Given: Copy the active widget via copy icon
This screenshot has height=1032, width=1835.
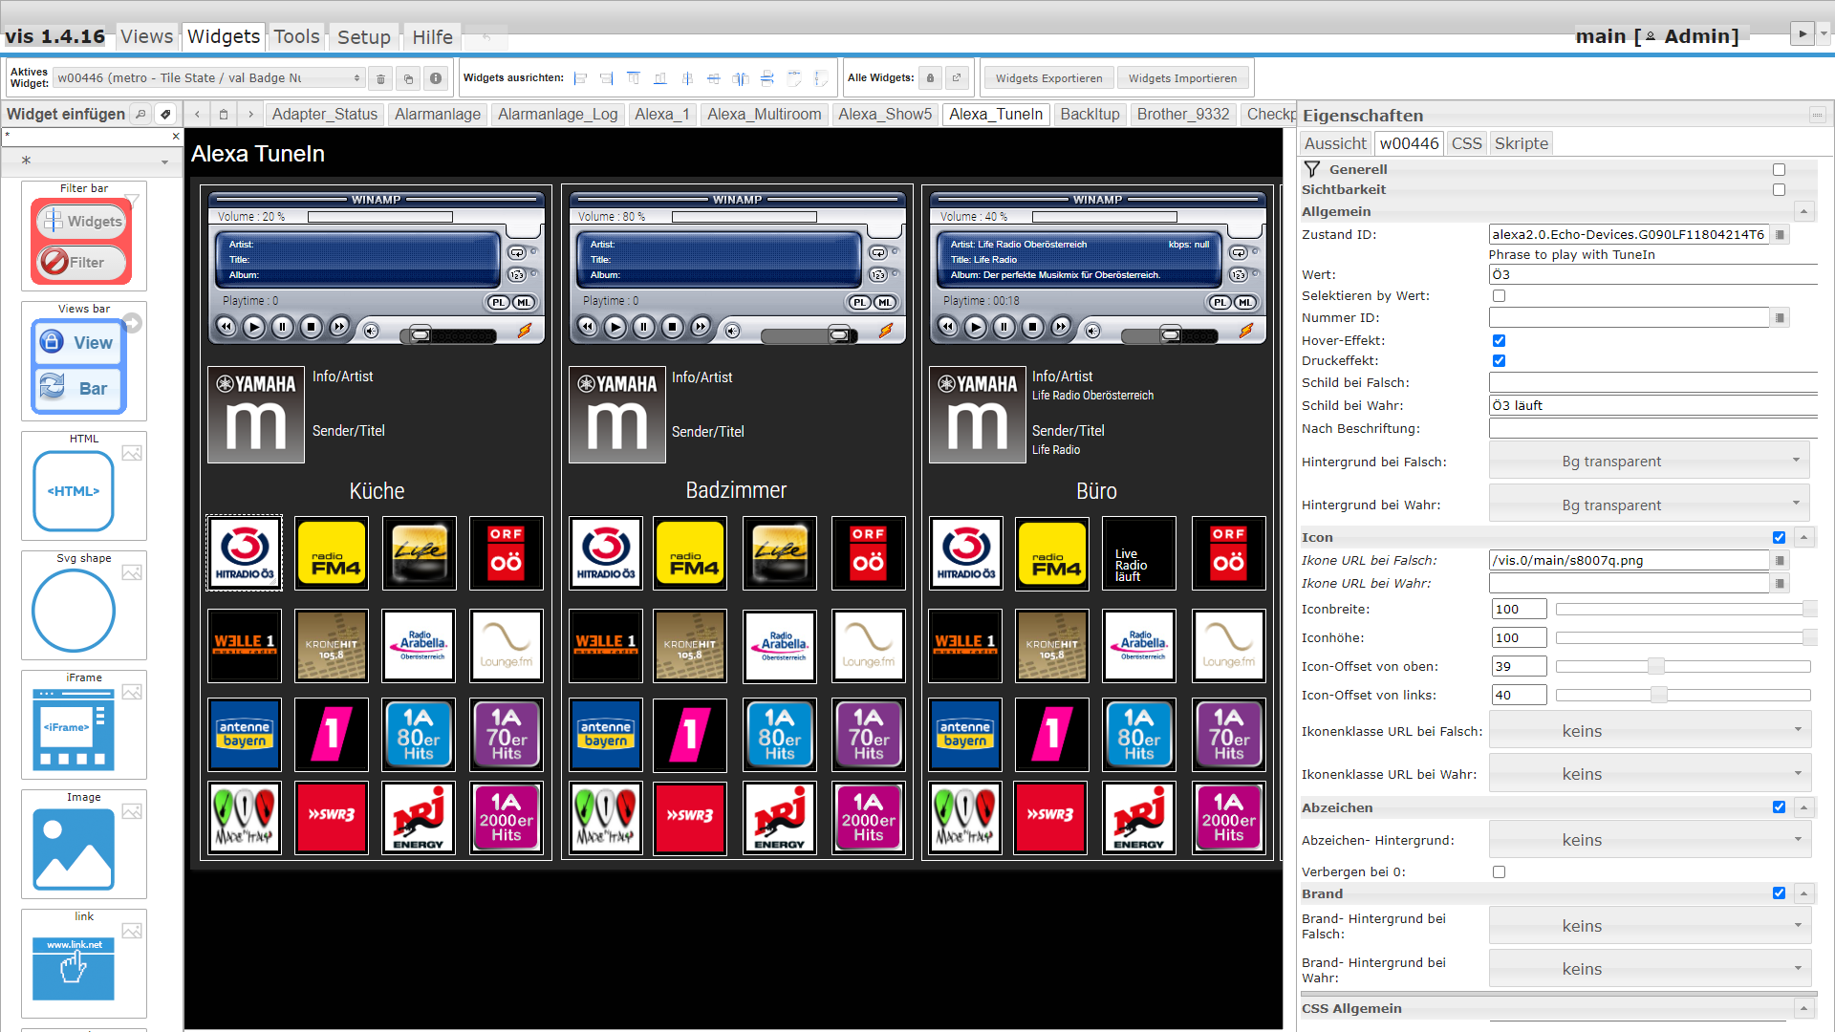Looking at the screenshot, I should [x=408, y=78].
